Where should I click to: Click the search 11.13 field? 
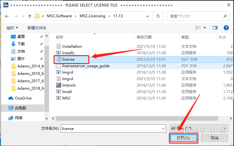pyautogui.click(x=198, y=16)
